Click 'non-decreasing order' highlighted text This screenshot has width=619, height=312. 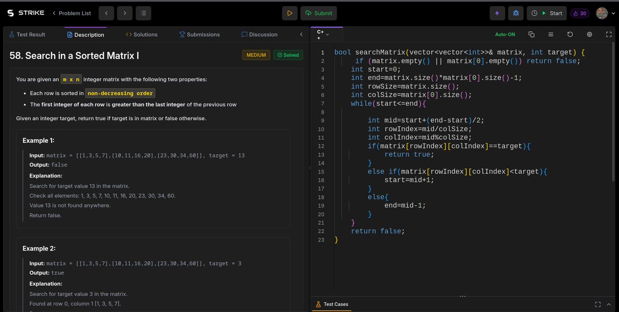(120, 93)
